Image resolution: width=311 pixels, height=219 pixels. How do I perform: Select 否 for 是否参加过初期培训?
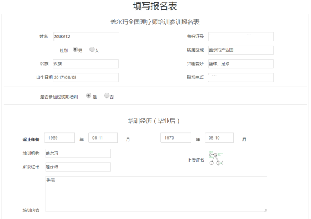tap(106, 96)
